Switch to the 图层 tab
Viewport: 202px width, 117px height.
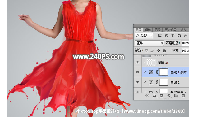[x=138, y=30]
